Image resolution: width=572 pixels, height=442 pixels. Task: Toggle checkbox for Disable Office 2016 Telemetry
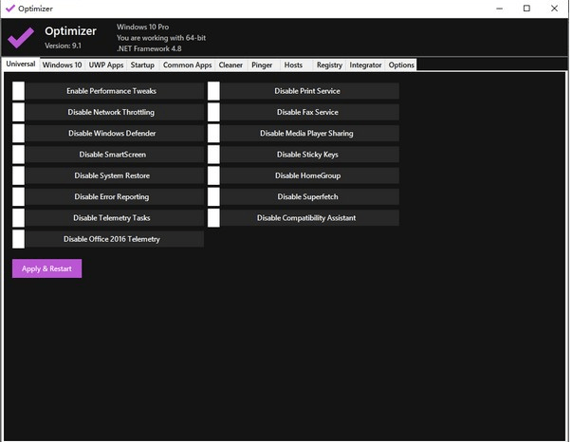tap(19, 239)
